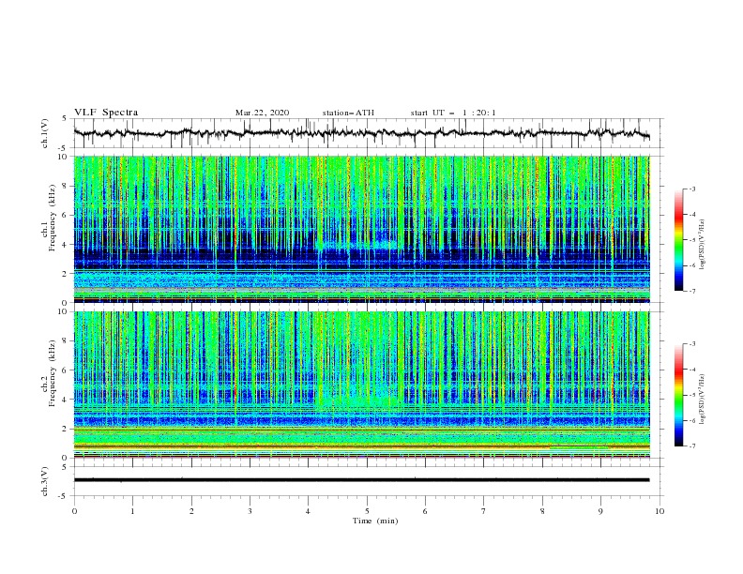Click time axis tick label "6"

tap(425, 511)
